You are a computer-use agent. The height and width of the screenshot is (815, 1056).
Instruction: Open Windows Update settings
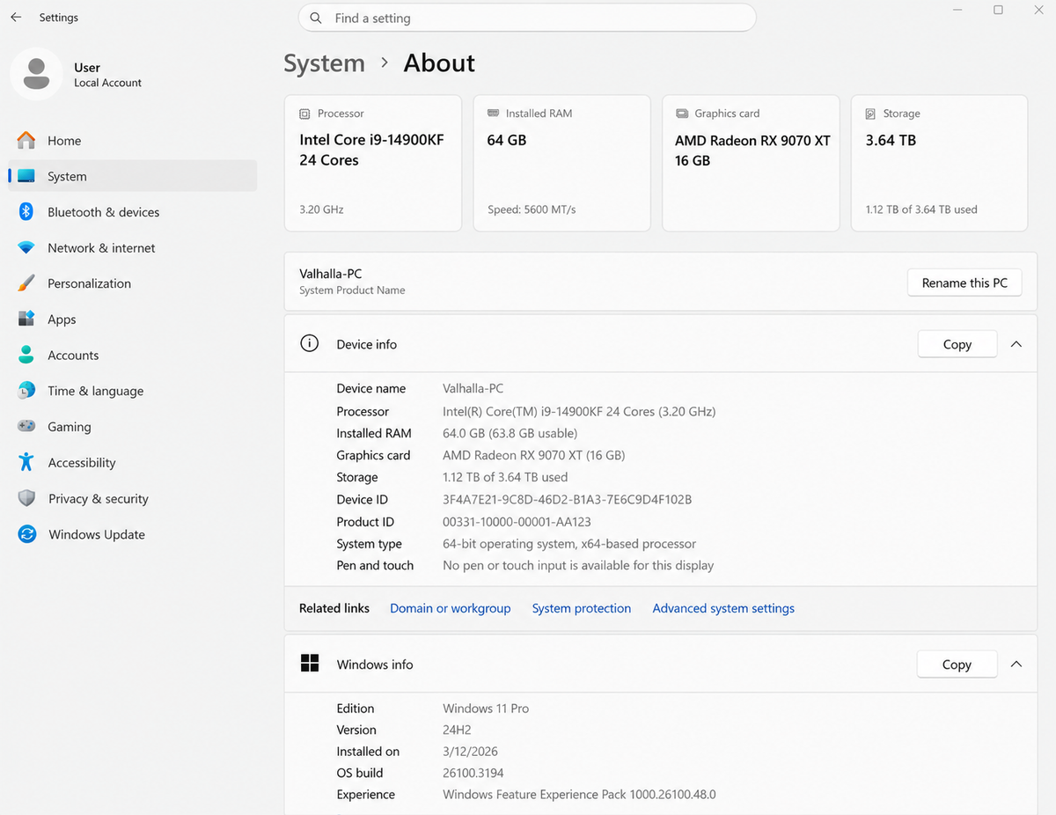(x=132, y=534)
